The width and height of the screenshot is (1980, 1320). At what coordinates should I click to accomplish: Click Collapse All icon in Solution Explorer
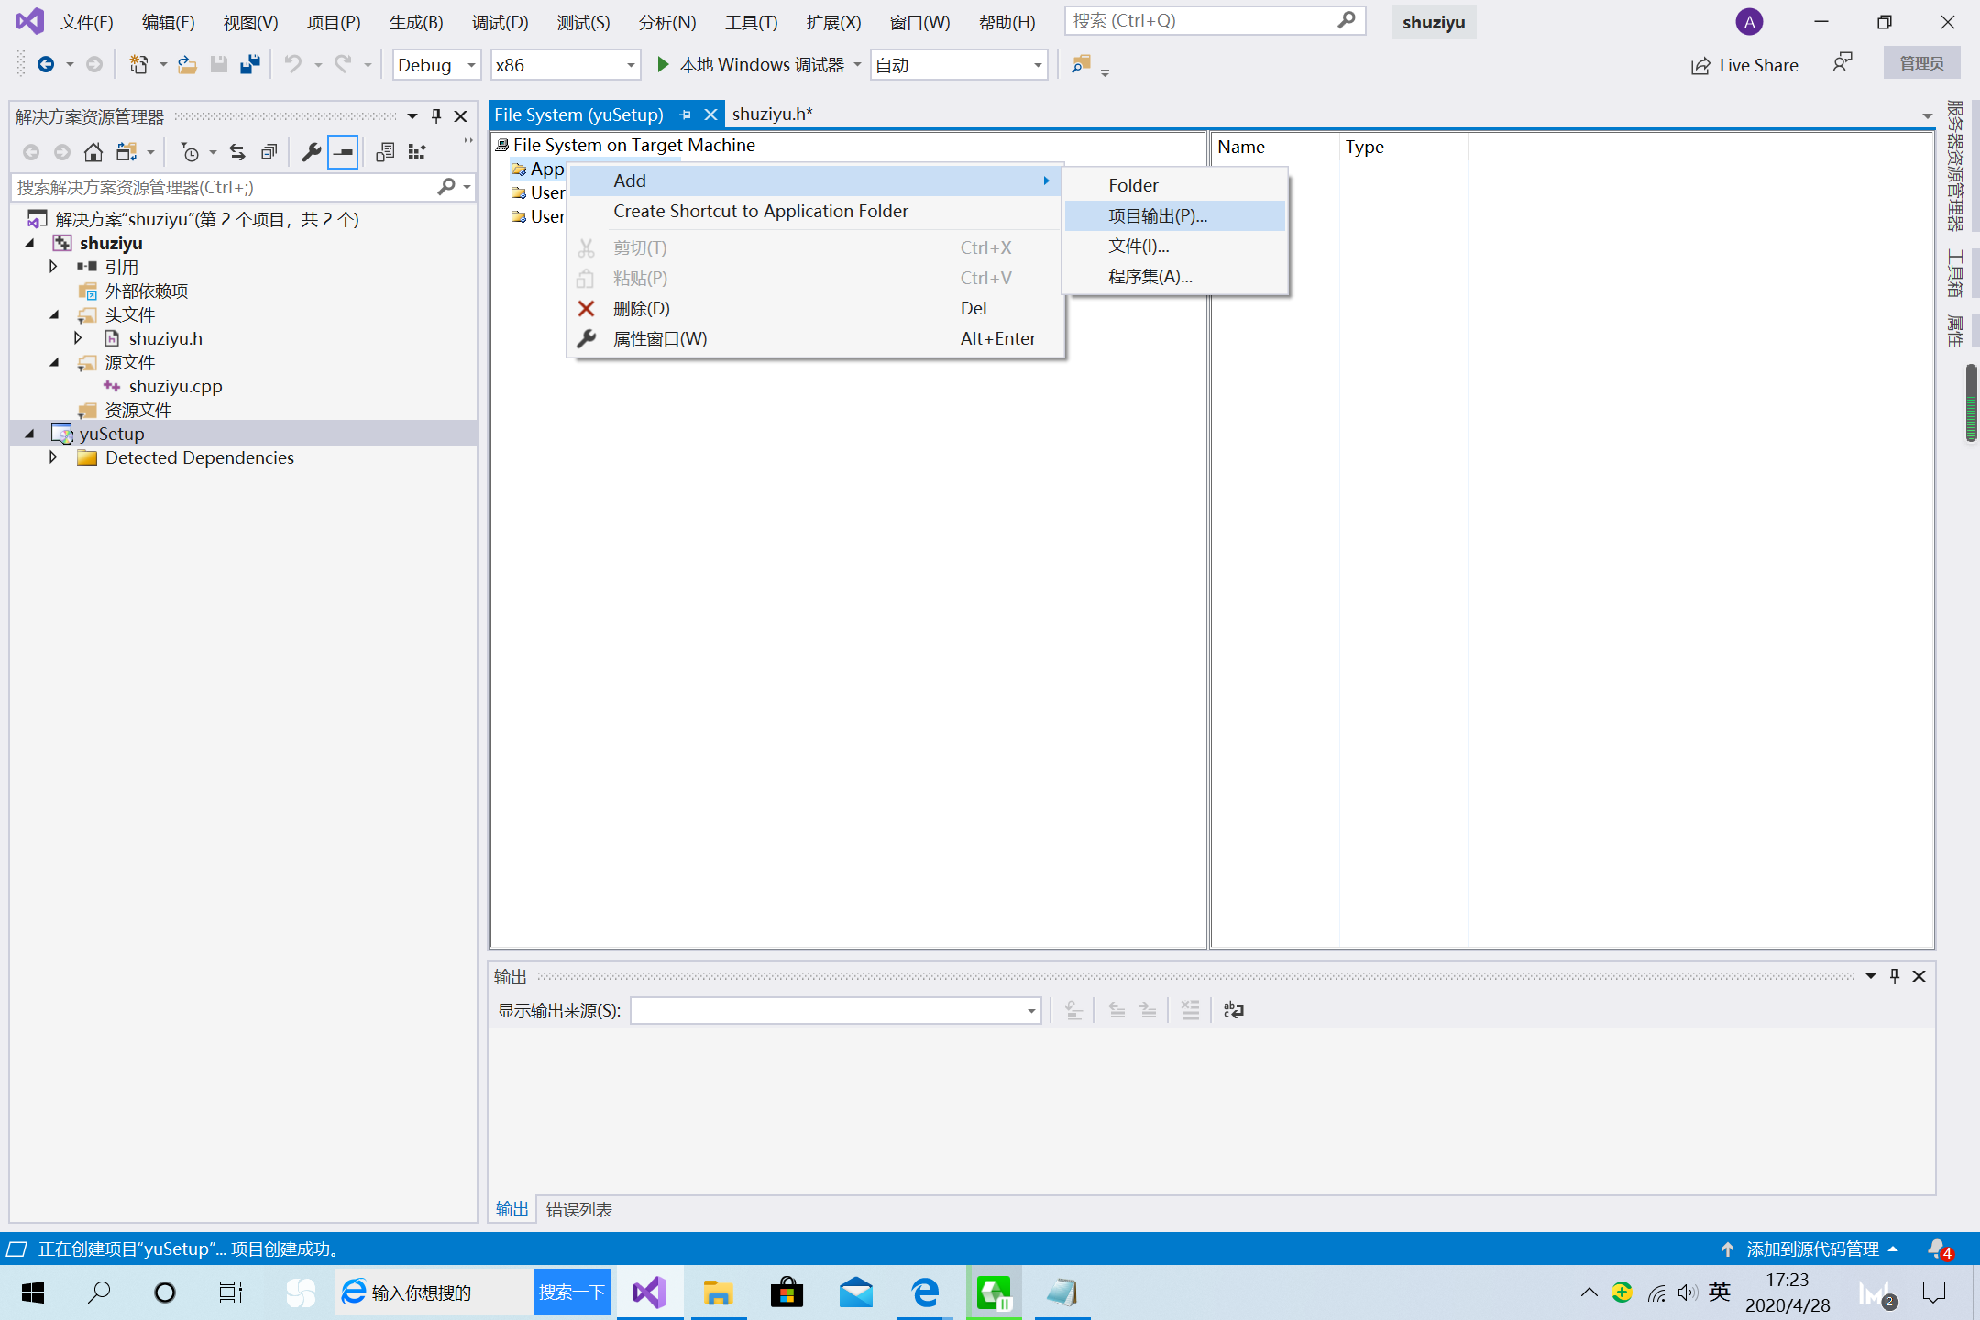(x=269, y=152)
